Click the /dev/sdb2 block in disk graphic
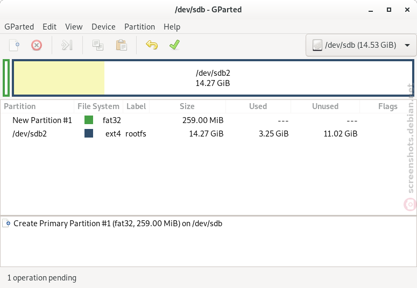Screen dimensions: 417x288 click(213, 78)
